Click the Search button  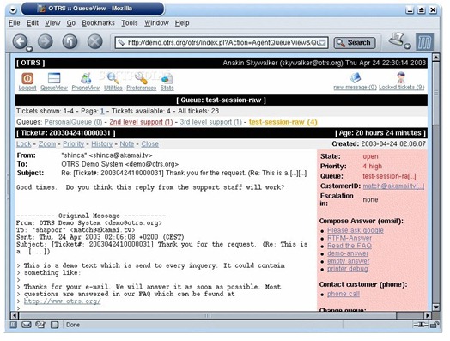click(x=355, y=43)
